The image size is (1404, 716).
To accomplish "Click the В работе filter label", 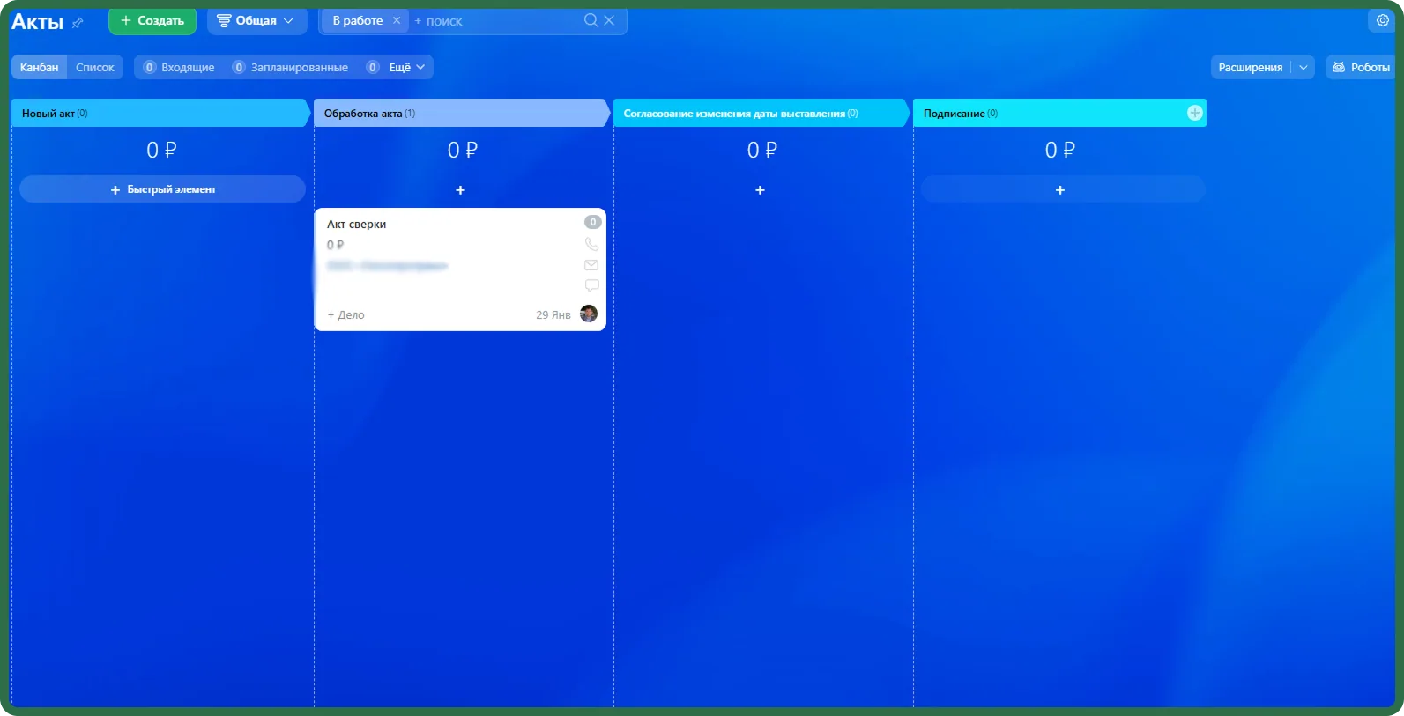I will [x=357, y=20].
